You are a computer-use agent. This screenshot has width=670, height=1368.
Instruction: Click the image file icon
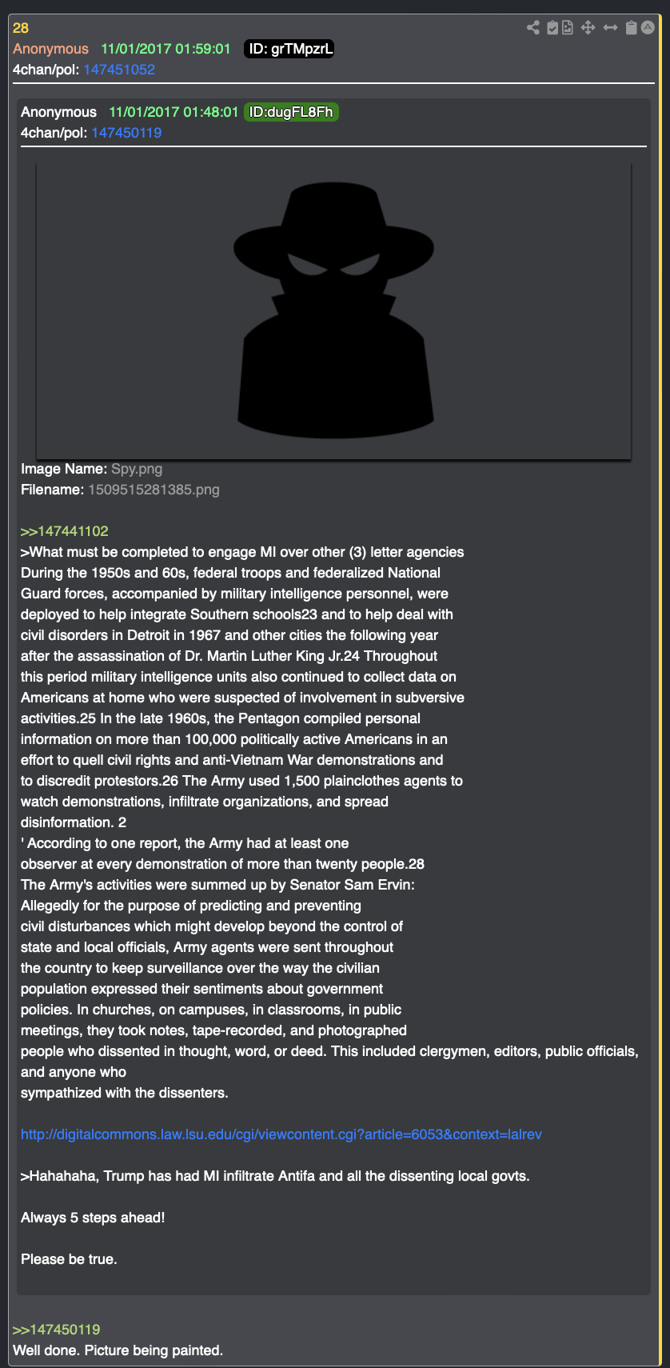click(568, 28)
